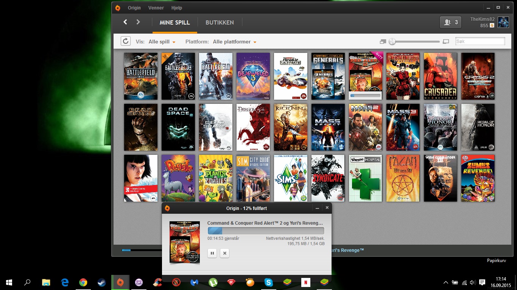Select the Battlefield 3 Limited Edition tile
The image size is (517, 290).
pyautogui.click(x=178, y=76)
